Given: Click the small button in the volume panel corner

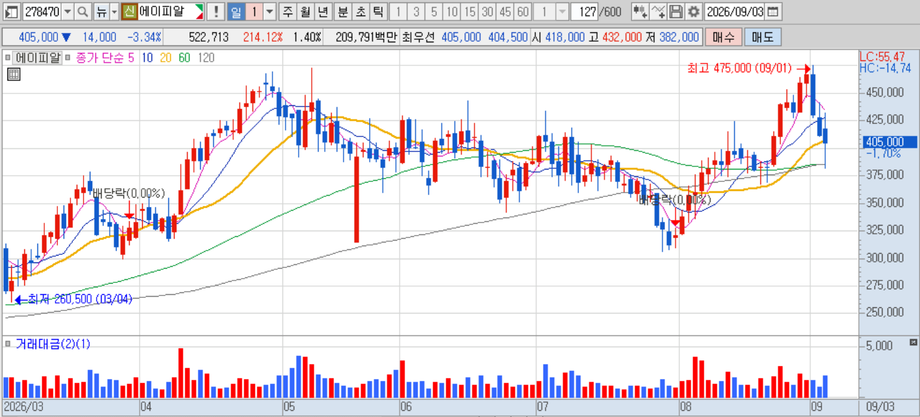Looking at the screenshot, I should (x=914, y=342).
